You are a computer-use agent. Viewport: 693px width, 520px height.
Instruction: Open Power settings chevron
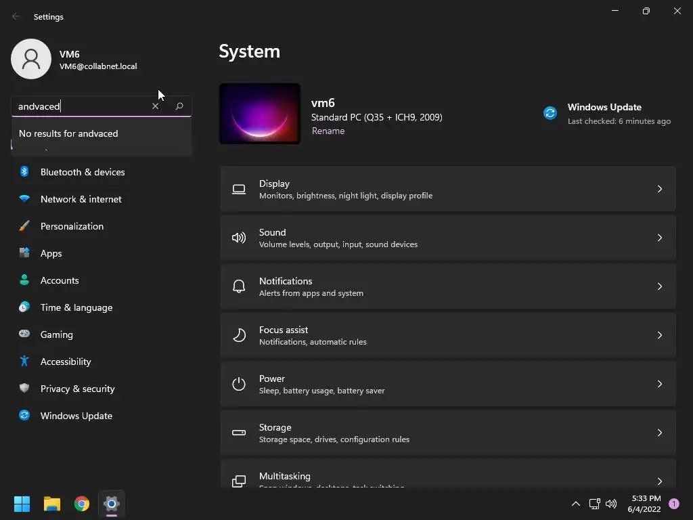point(659,384)
